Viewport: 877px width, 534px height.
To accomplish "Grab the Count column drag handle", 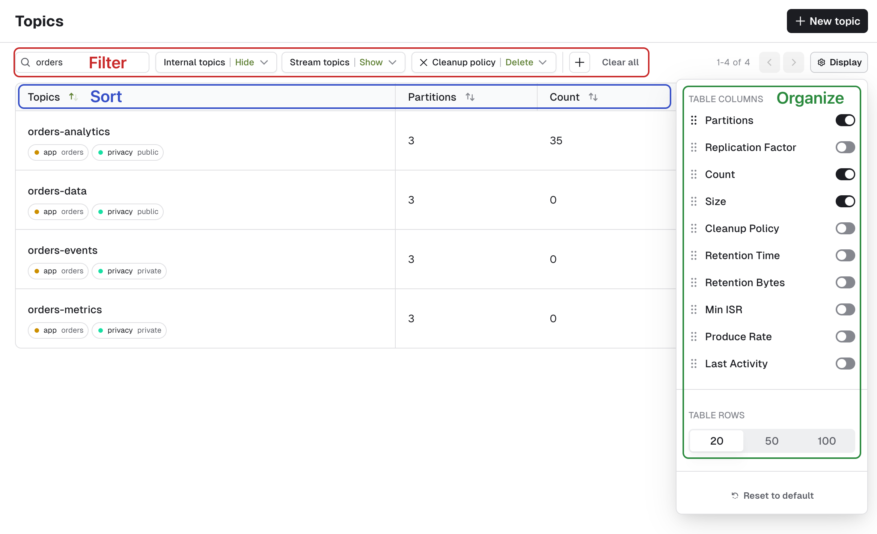I will [x=694, y=174].
